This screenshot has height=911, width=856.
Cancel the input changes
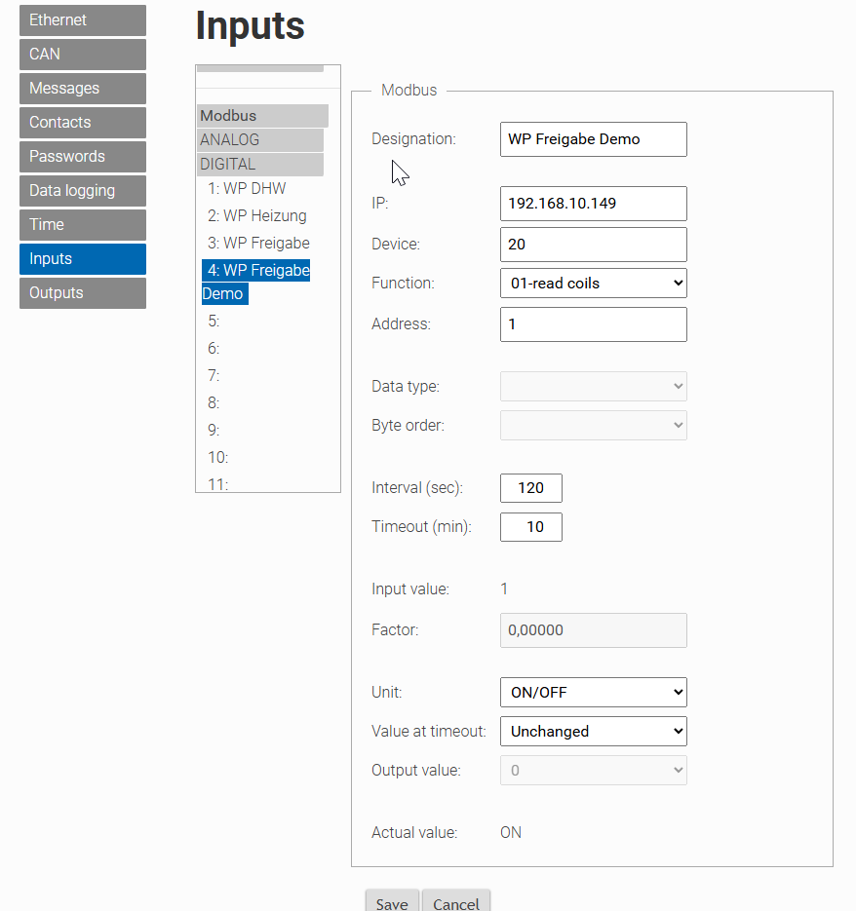tap(456, 901)
